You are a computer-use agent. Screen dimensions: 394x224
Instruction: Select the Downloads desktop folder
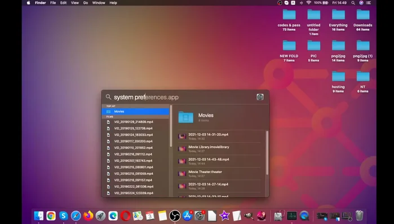(x=363, y=20)
